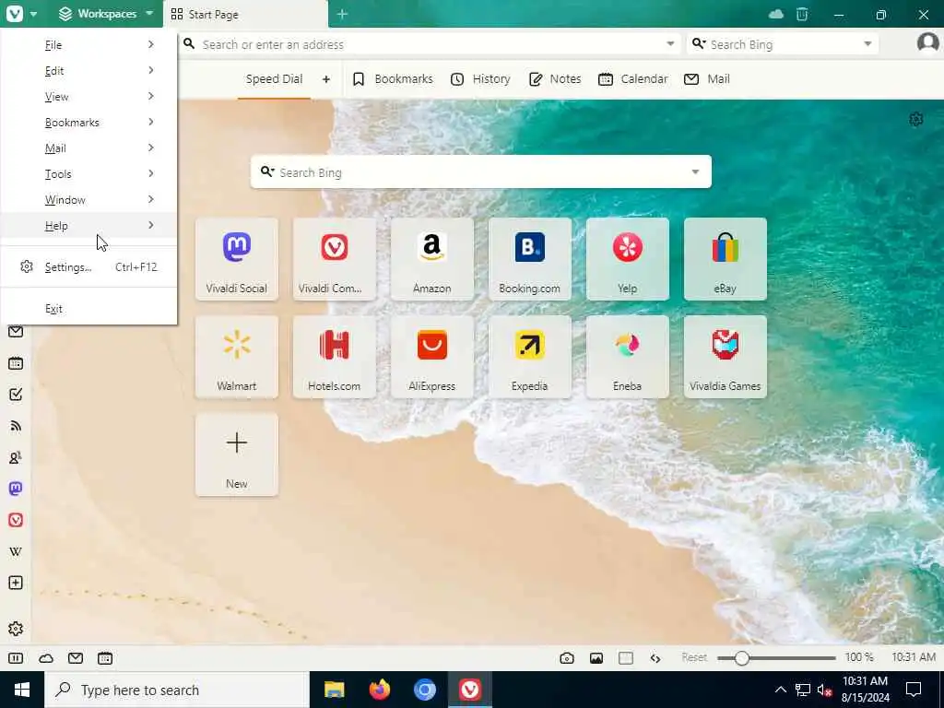This screenshot has width=944, height=708.
Task: Toggle images display in status bar
Action: point(596,658)
